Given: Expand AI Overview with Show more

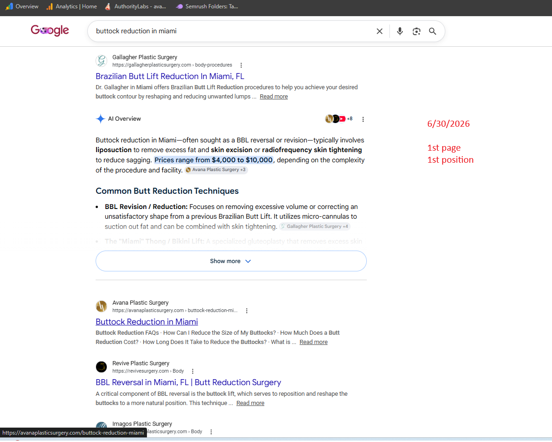Looking at the screenshot, I should 231,261.
